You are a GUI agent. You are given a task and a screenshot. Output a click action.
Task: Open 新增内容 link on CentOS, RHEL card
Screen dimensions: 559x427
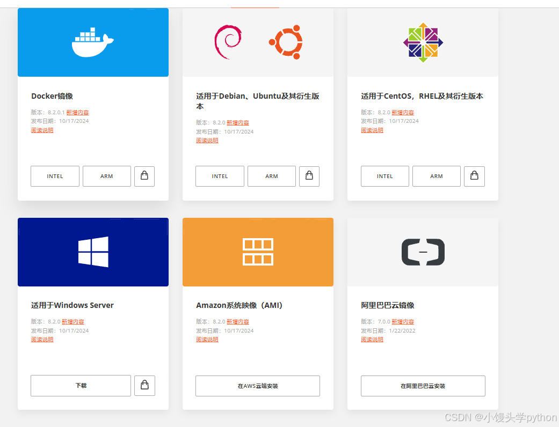(403, 112)
